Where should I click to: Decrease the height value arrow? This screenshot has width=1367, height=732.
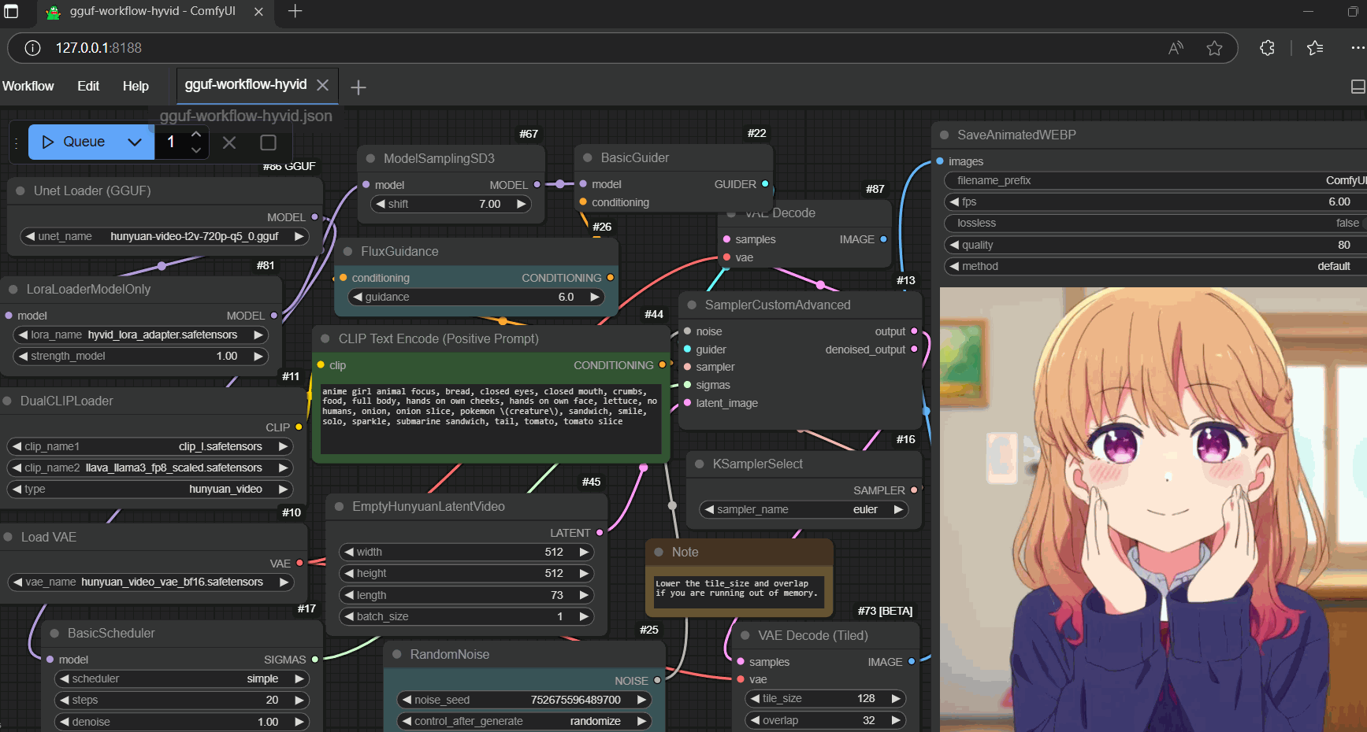point(349,573)
